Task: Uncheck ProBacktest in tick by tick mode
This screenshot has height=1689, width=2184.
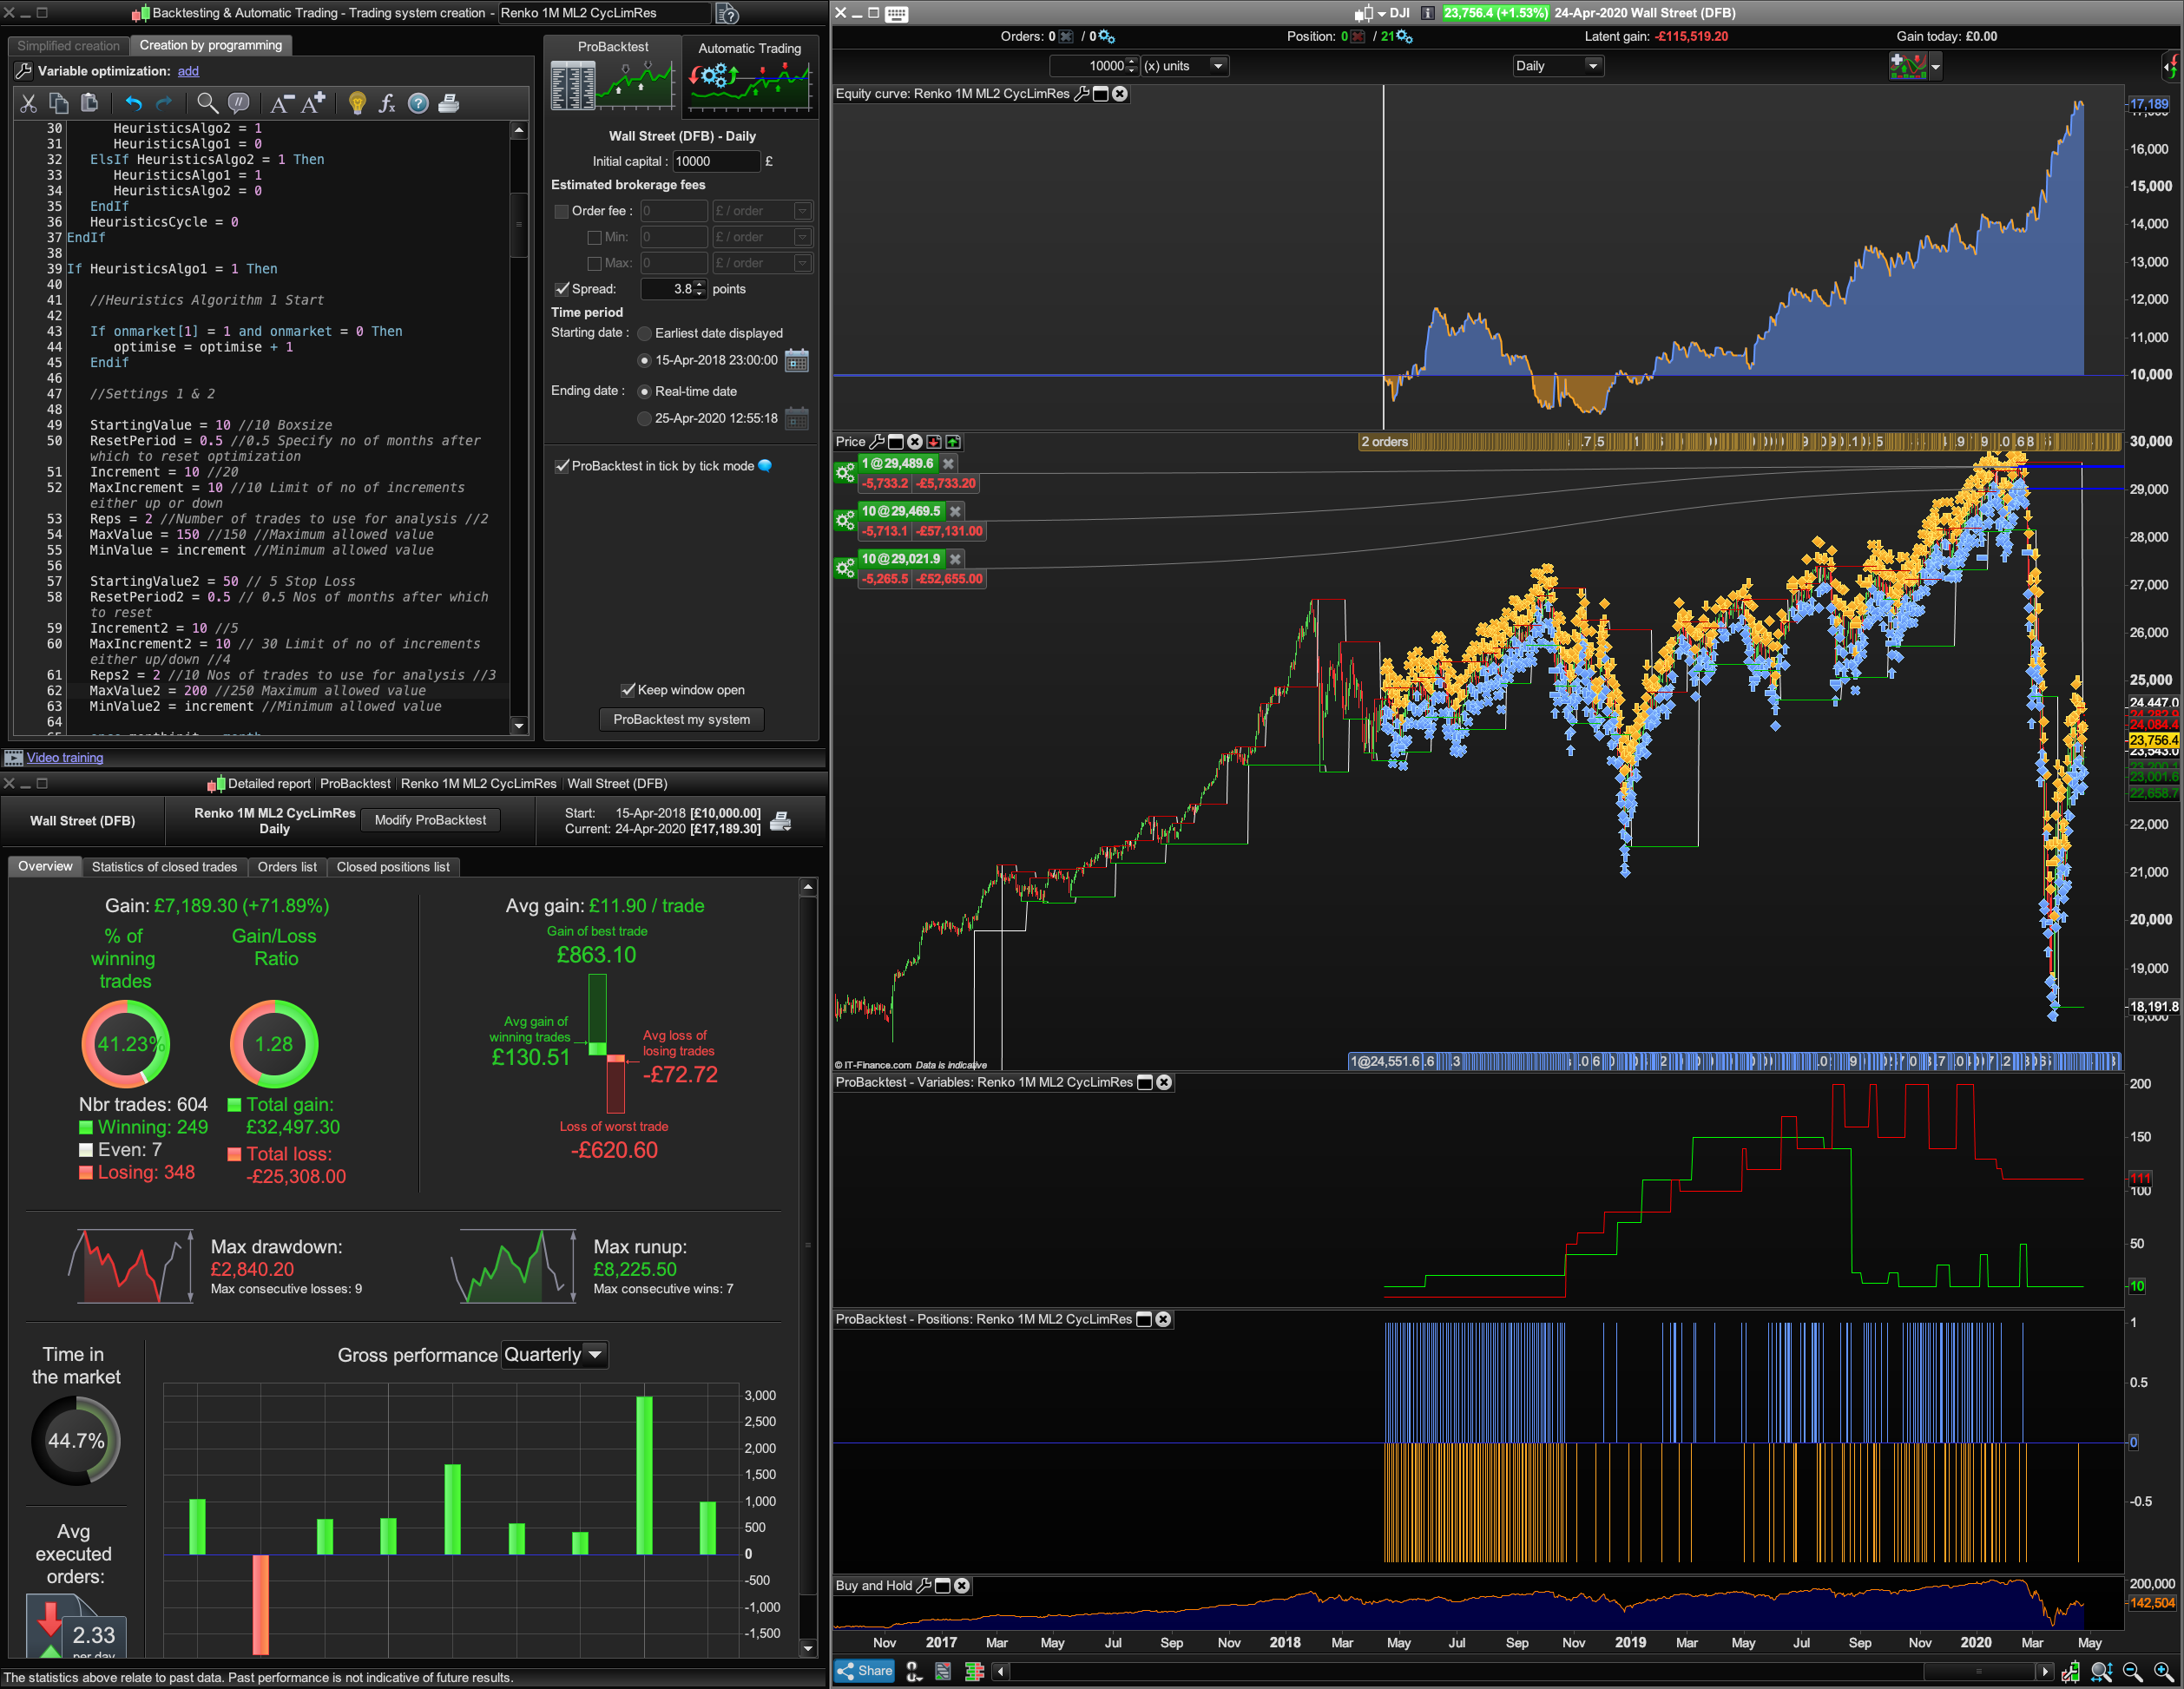Action: pos(562,466)
